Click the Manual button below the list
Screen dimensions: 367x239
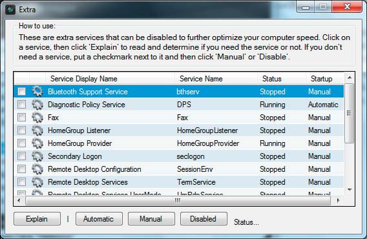151,219
